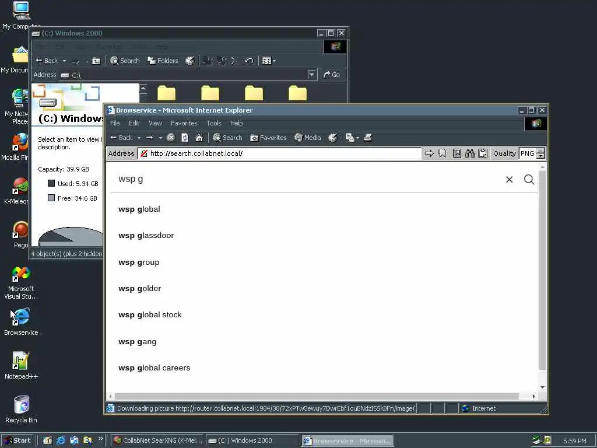This screenshot has width=597, height=448.
Task: Select suggestion "wsp glassdoor"
Action: coord(146,236)
